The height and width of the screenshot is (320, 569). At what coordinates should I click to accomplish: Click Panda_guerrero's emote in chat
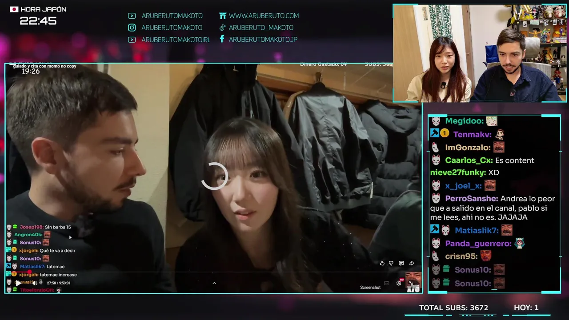tap(519, 243)
